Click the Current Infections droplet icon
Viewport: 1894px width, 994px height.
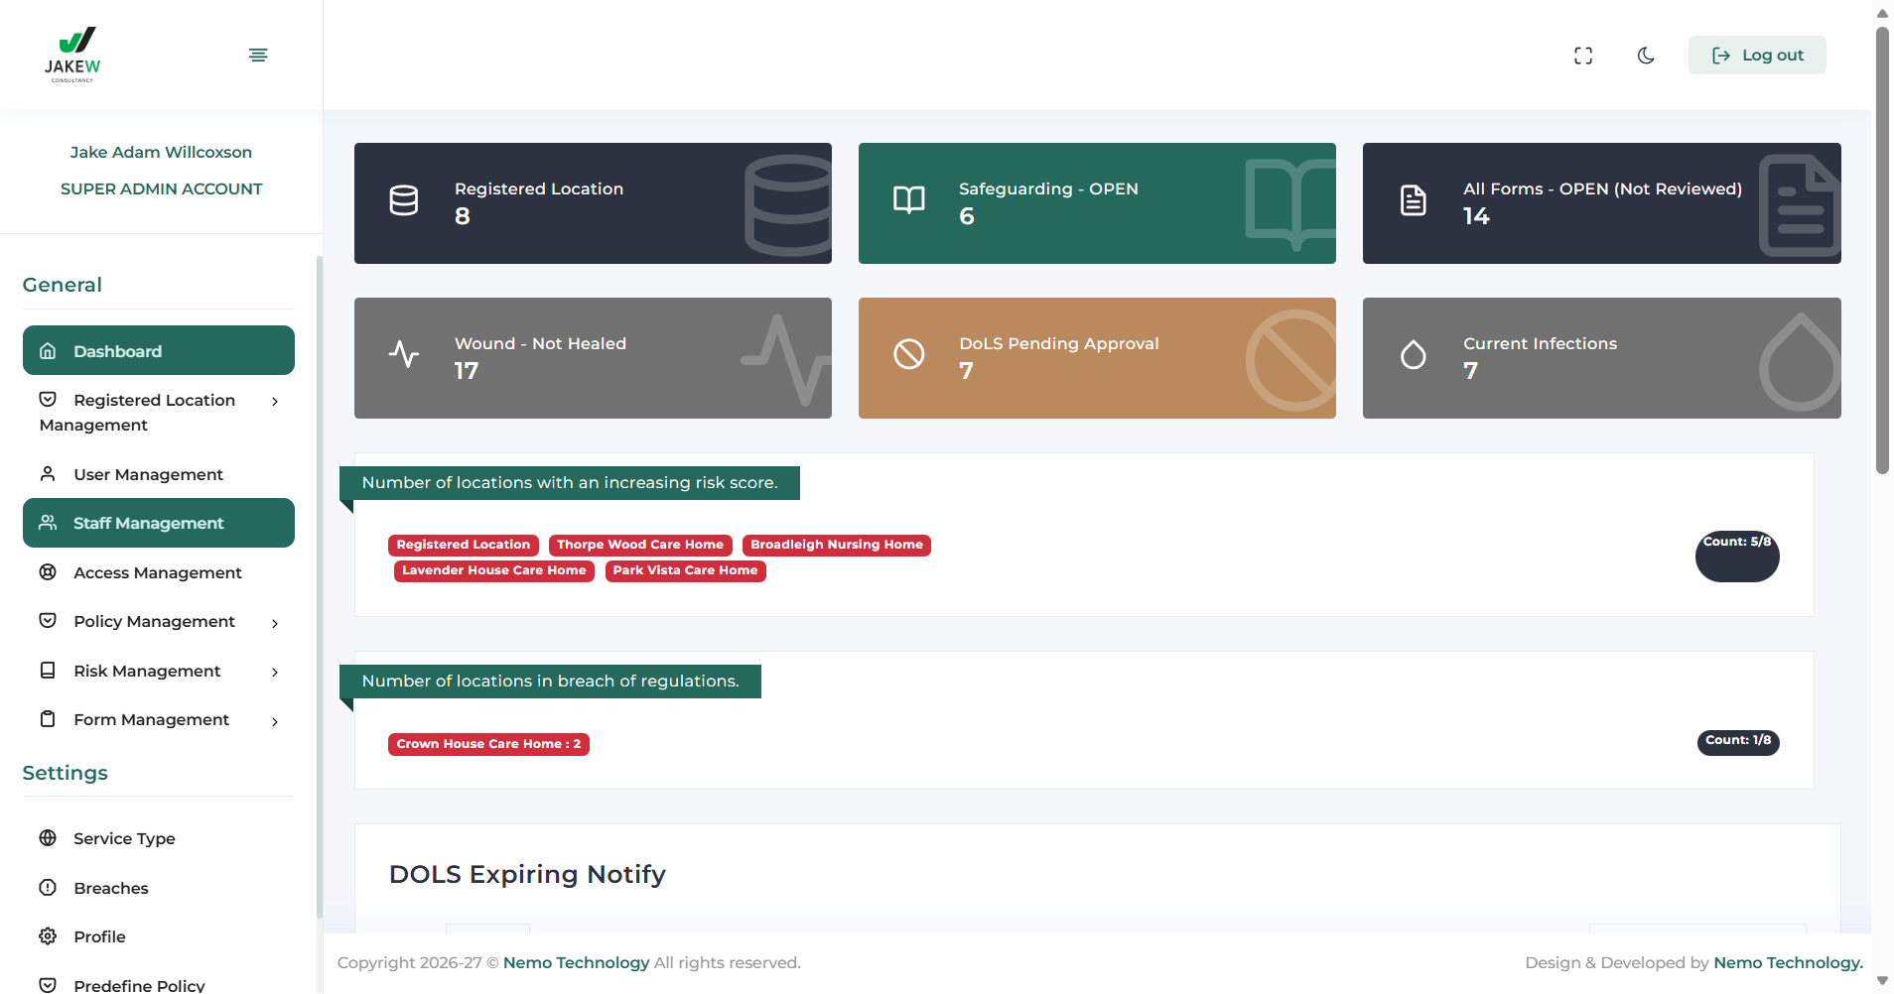[1413, 354]
